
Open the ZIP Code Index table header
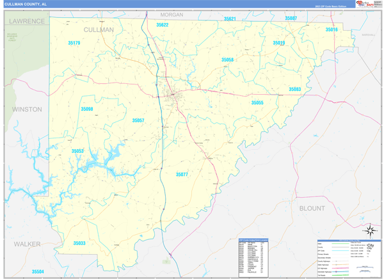[x=255, y=241]
